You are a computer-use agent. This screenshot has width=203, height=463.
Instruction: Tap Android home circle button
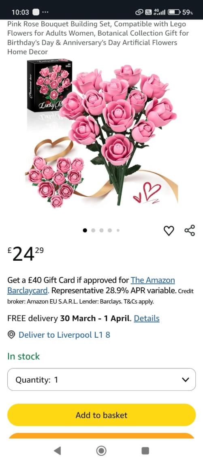(x=101, y=450)
